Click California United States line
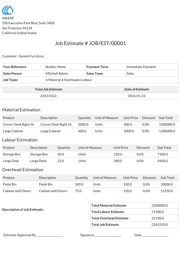The width and height of the screenshot is (180, 253). (x=19, y=33)
